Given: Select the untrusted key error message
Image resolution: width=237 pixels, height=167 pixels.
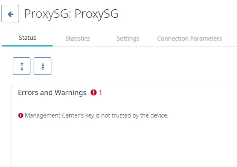Looking at the screenshot, I should coord(96,116).
